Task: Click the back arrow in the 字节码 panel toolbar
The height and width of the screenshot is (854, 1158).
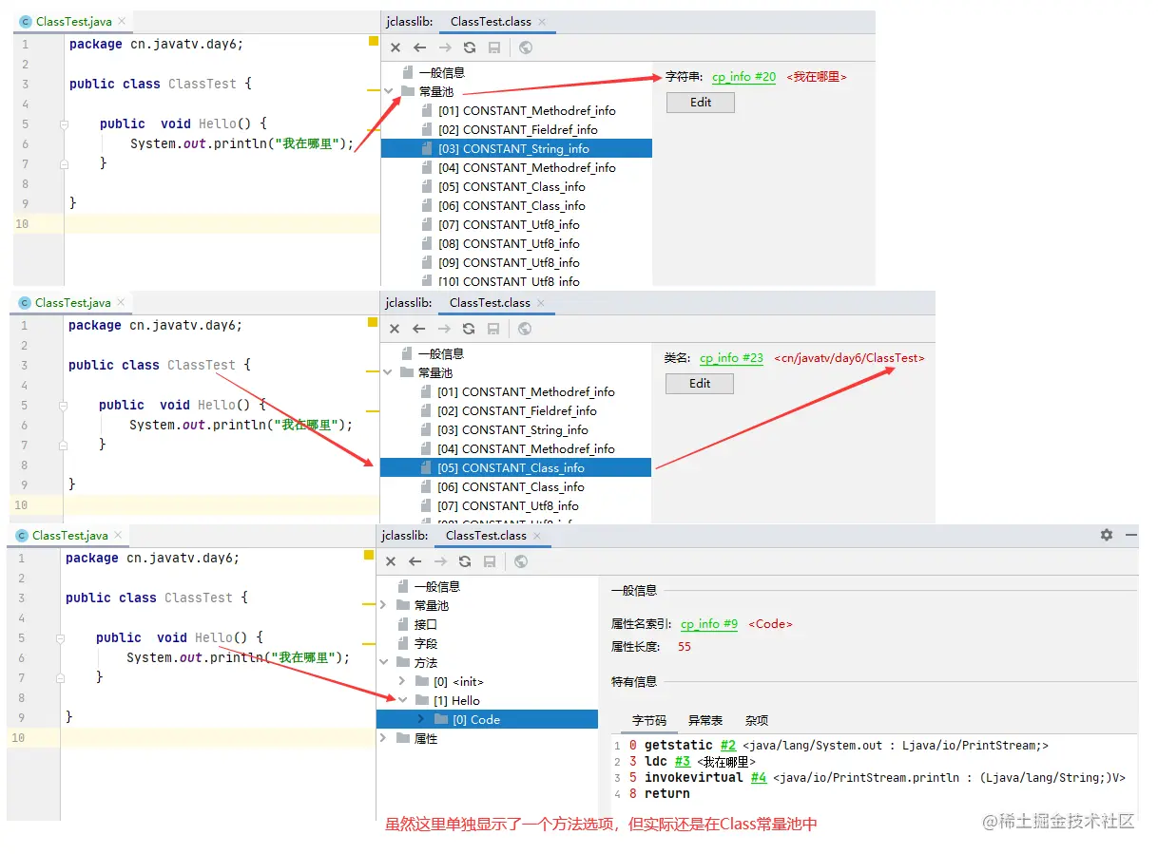Action: click(415, 561)
